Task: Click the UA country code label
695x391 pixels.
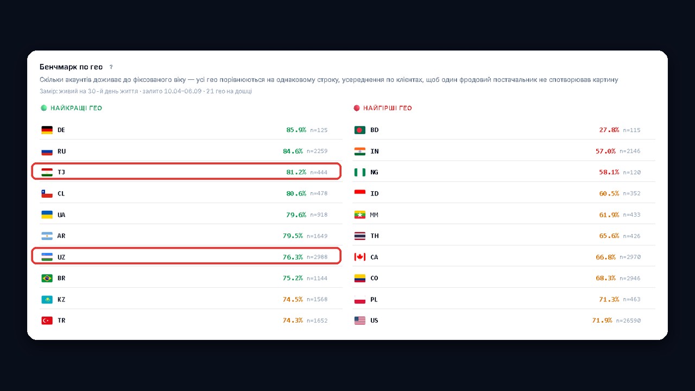Action: click(61, 215)
